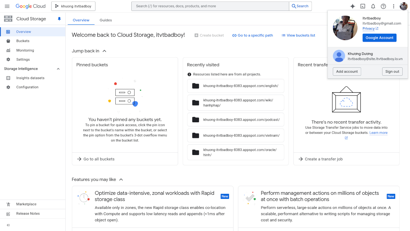Click folder icon for podcast/ path
Image resolution: width=410 pixels, height=231 pixels.
tap(196, 120)
